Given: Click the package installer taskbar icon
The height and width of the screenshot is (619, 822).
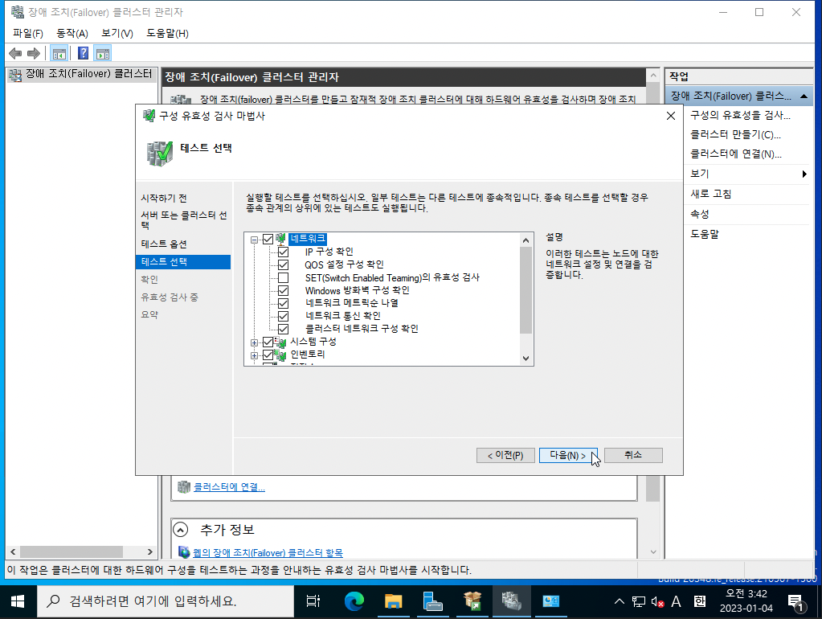Looking at the screenshot, I should click(472, 601).
